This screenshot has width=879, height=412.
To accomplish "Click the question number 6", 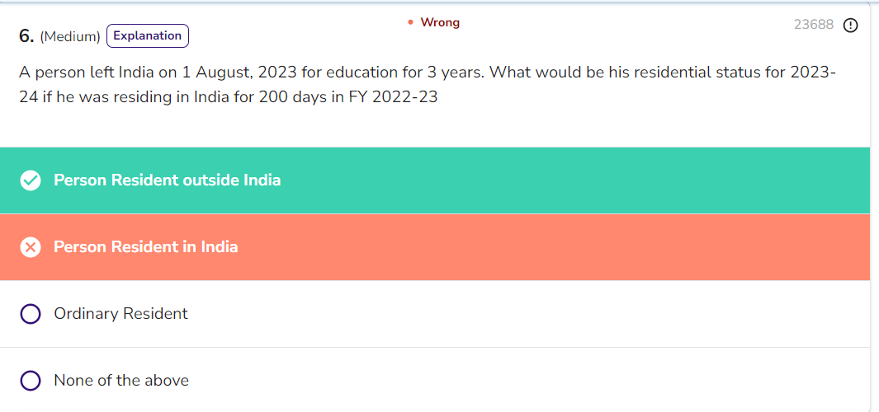I will coord(26,37).
